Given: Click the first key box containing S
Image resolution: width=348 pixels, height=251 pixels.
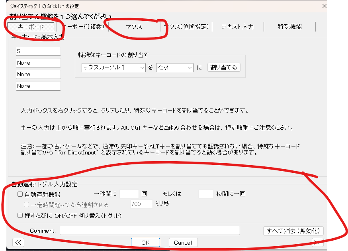Looking at the screenshot, I should point(38,51).
